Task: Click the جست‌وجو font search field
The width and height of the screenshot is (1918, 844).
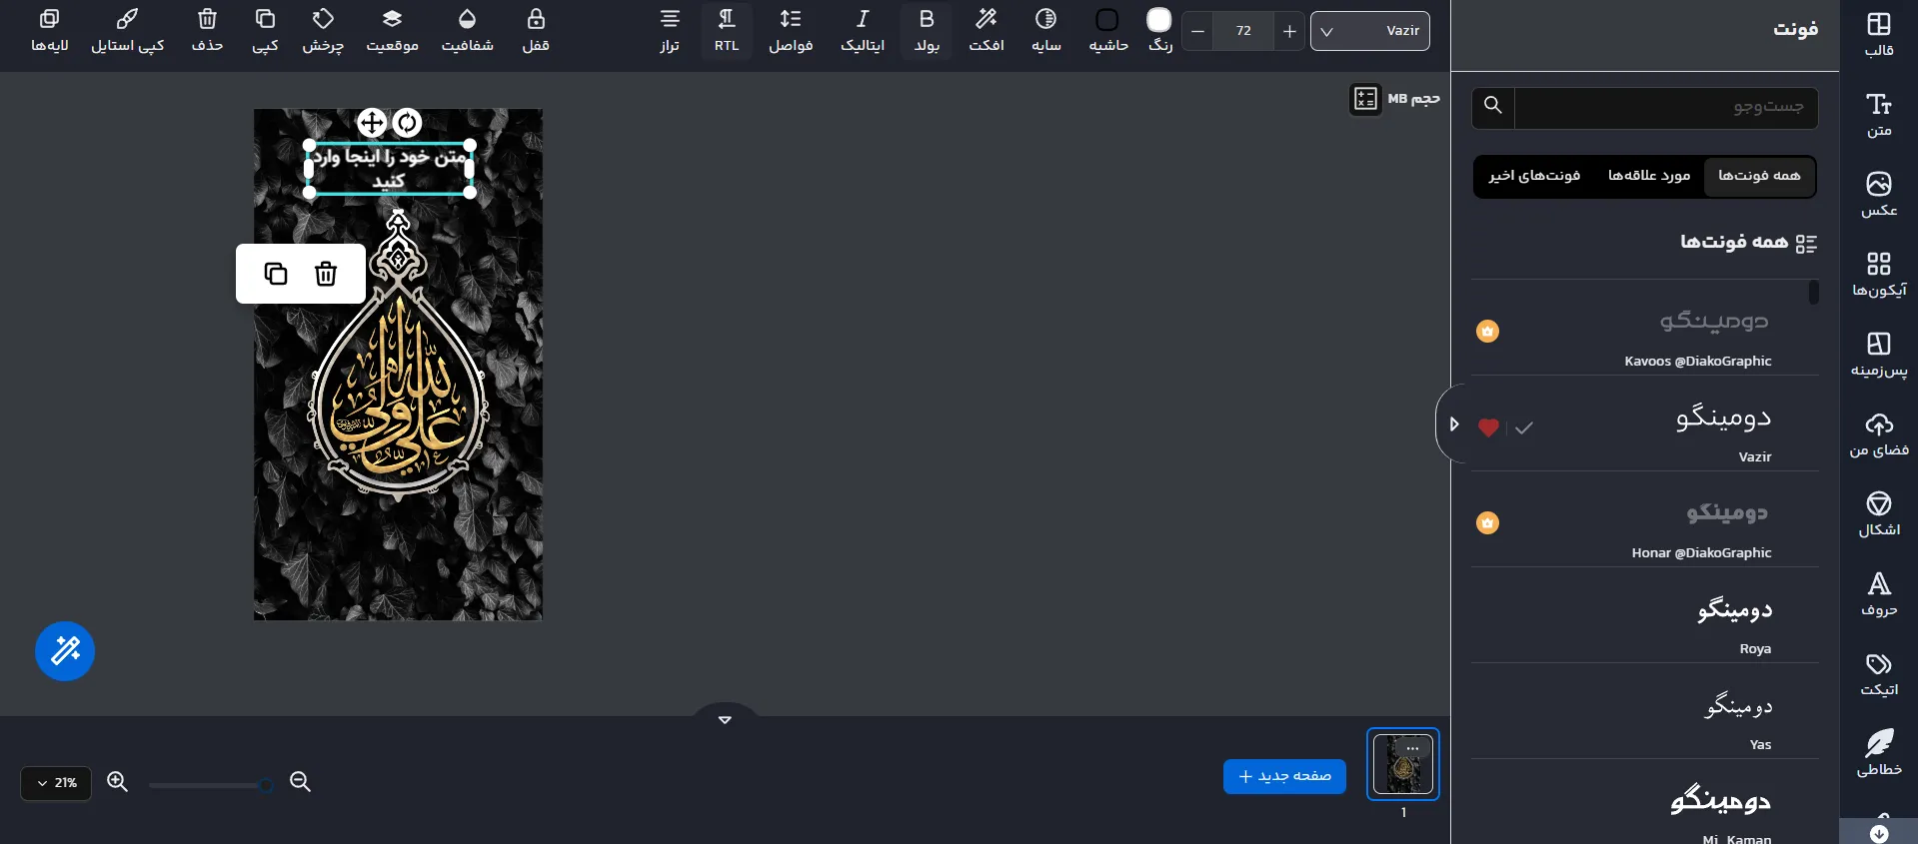Action: coord(1666,106)
